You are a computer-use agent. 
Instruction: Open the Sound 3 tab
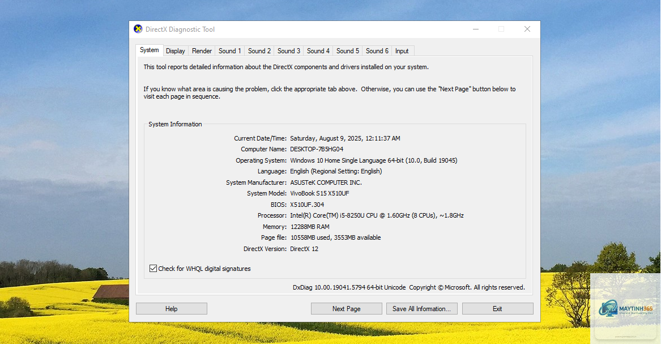click(x=289, y=50)
